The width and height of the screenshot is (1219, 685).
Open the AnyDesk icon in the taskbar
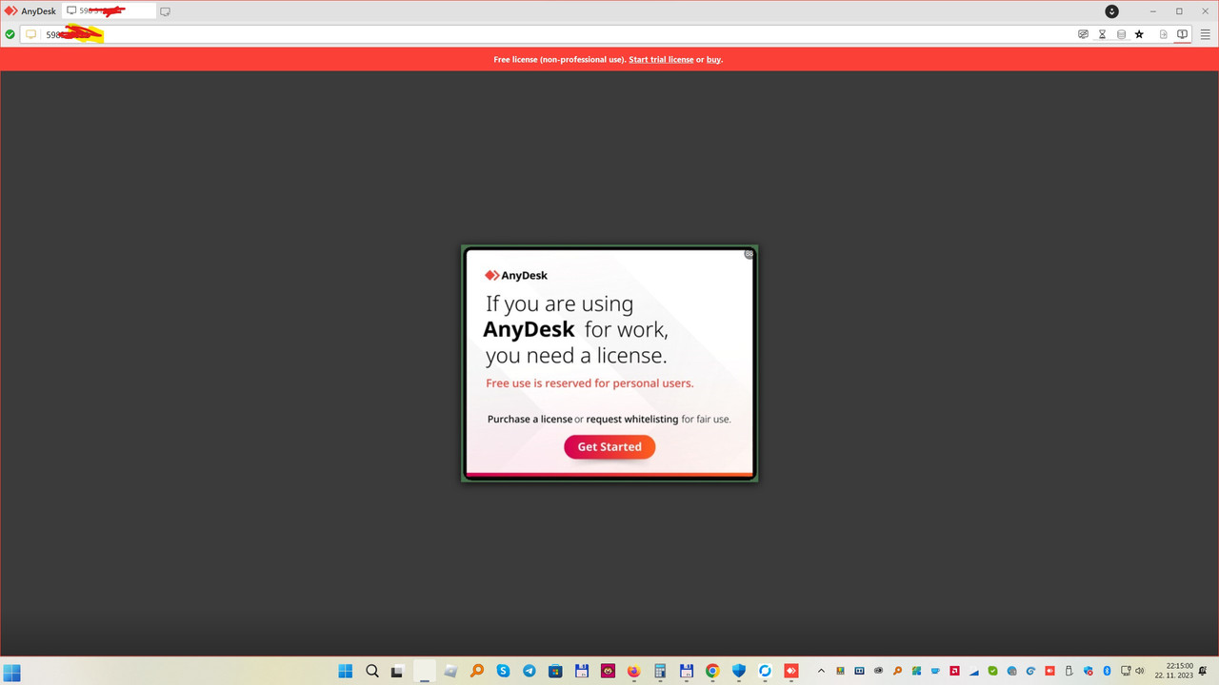pyautogui.click(x=790, y=671)
